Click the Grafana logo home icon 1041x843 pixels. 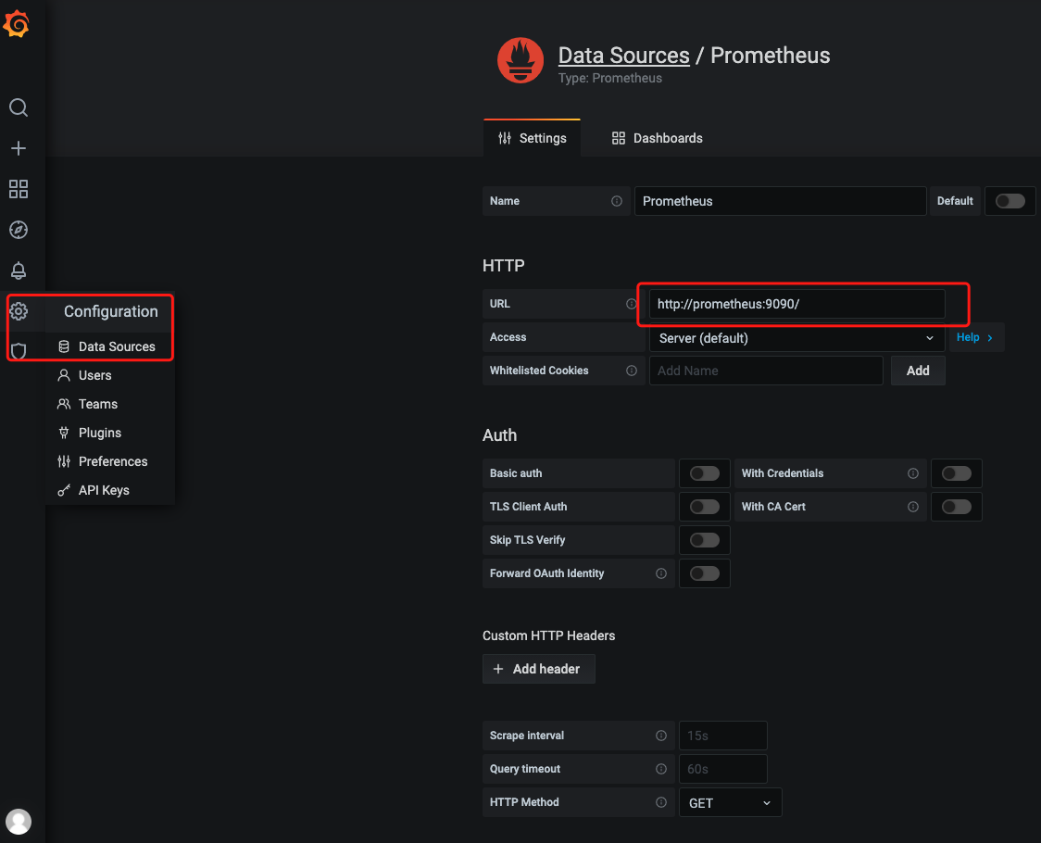pyautogui.click(x=18, y=25)
